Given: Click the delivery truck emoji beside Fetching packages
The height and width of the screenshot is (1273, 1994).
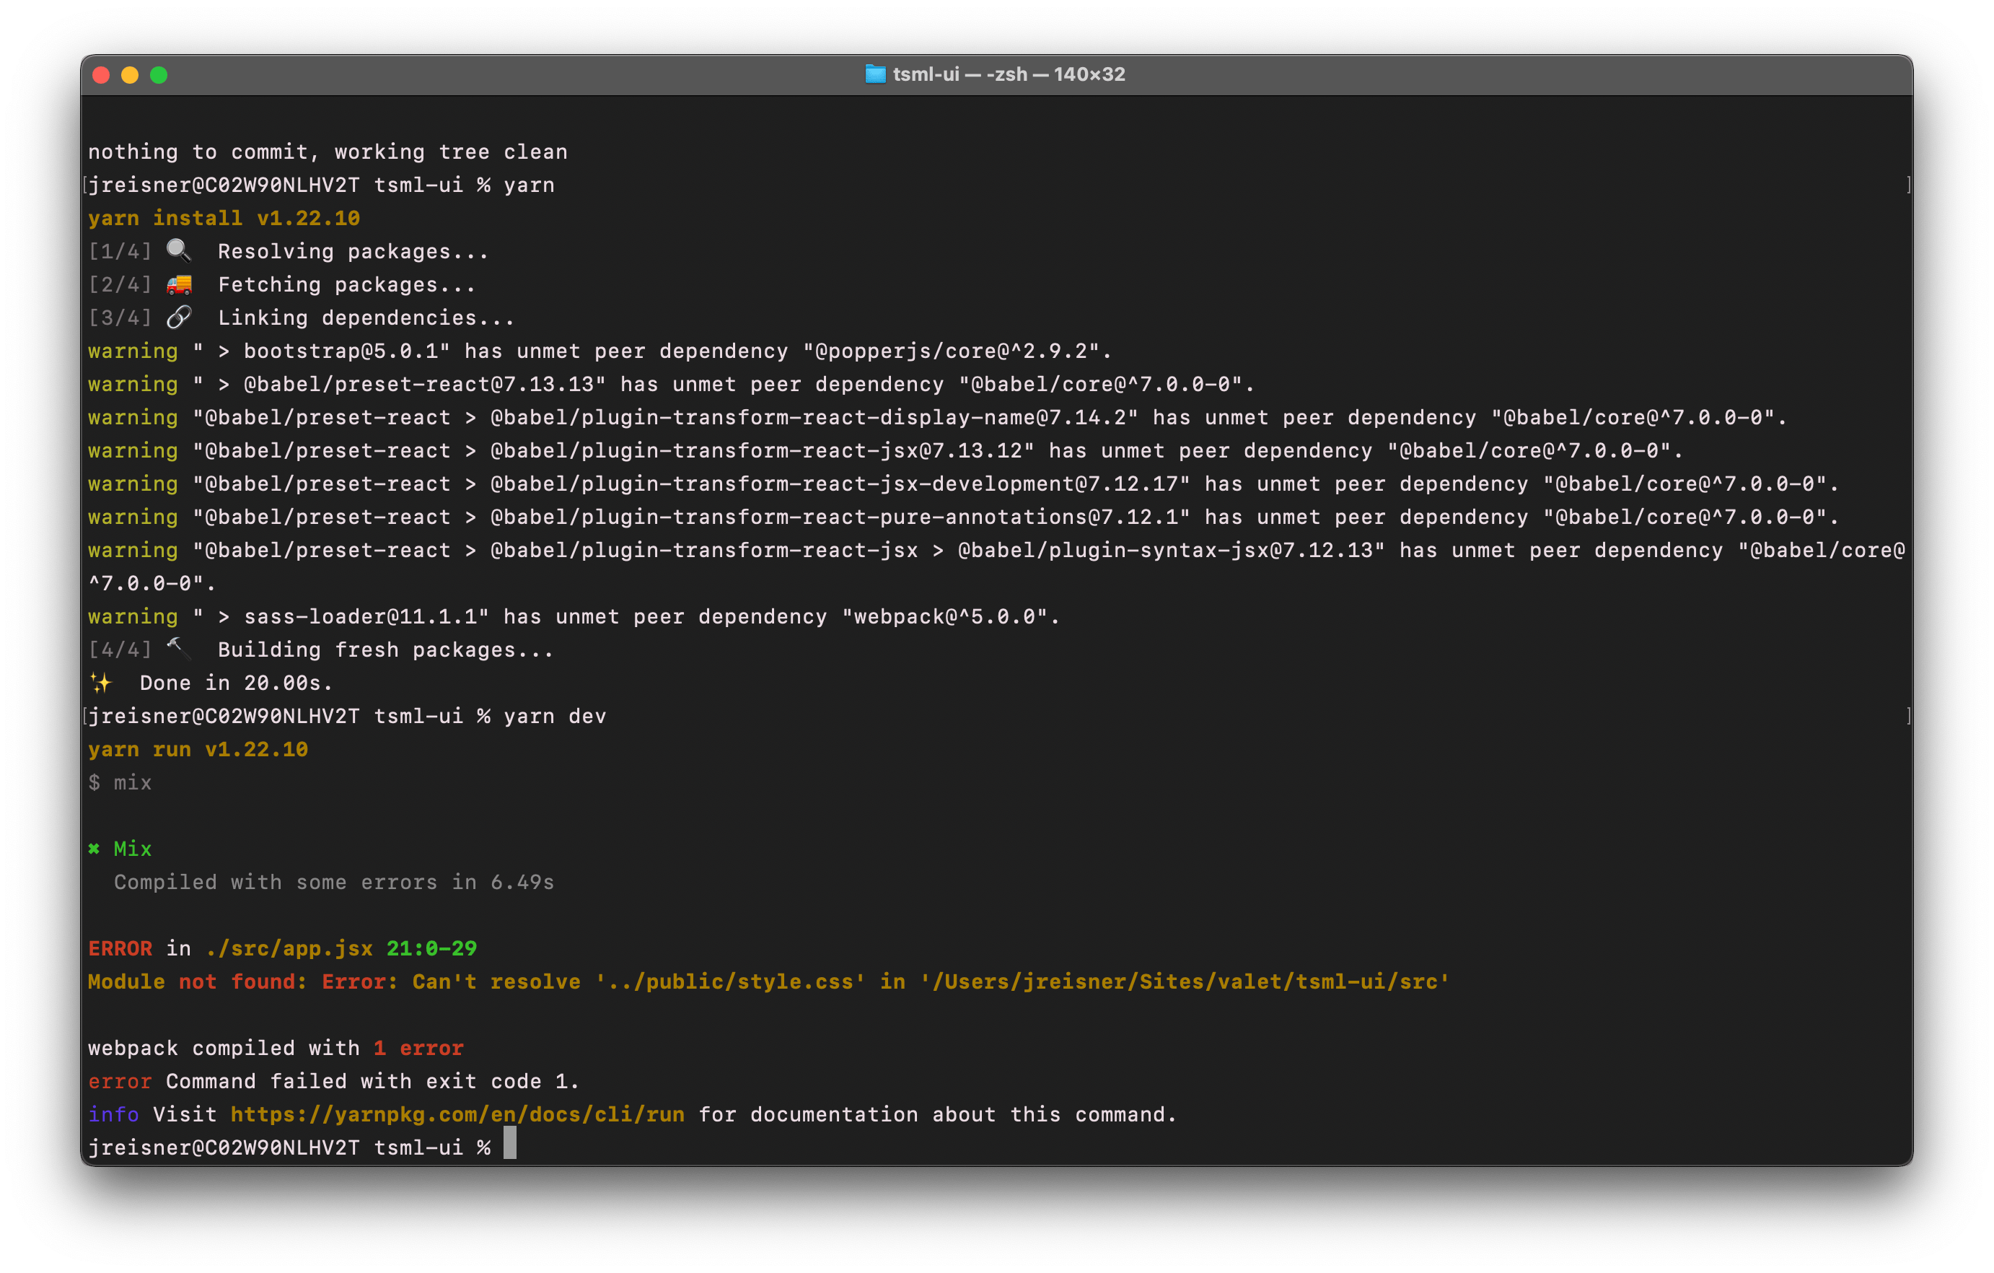Looking at the screenshot, I should point(179,284).
